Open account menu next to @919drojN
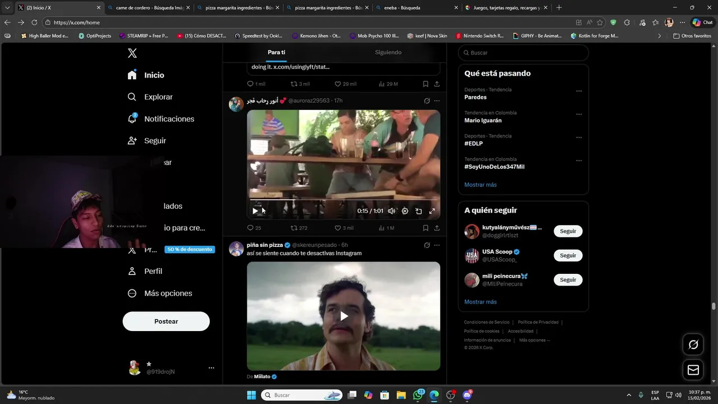The width and height of the screenshot is (718, 404). coord(211,368)
